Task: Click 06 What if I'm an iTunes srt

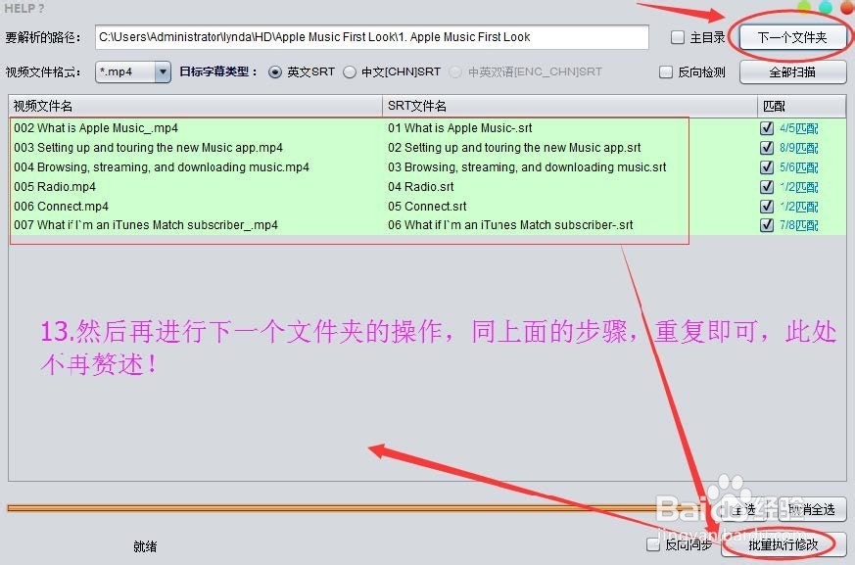Action: [x=510, y=224]
